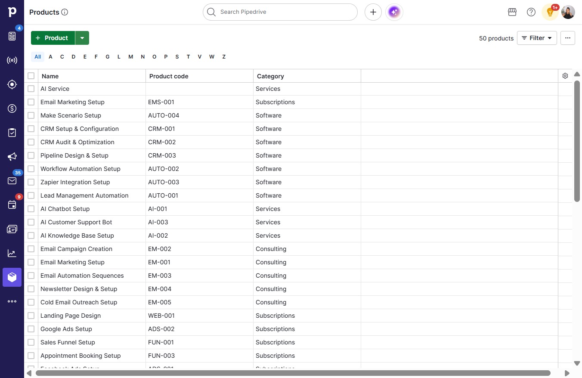The image size is (582, 378).
Task: Check the AI Service row checkbox
Action: 31,89
